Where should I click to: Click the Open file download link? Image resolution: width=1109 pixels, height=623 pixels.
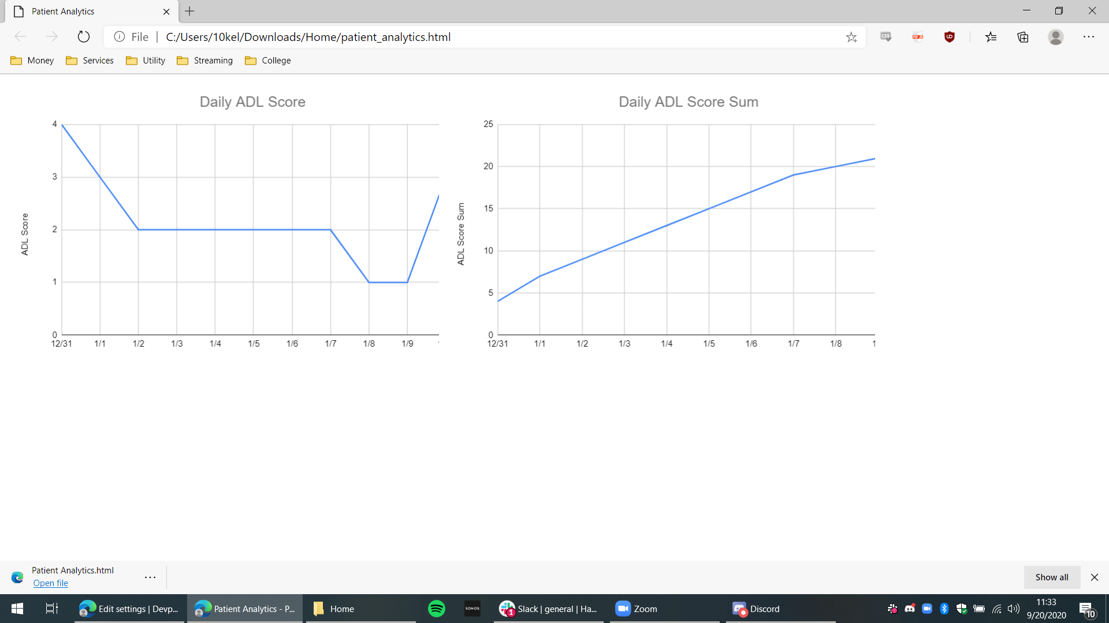[x=50, y=583]
